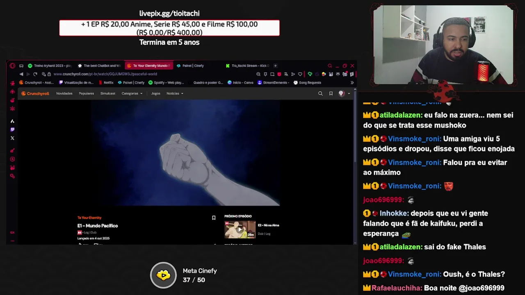Open the Visualização de m... bookmark
The image size is (525, 295).
pos(76,82)
